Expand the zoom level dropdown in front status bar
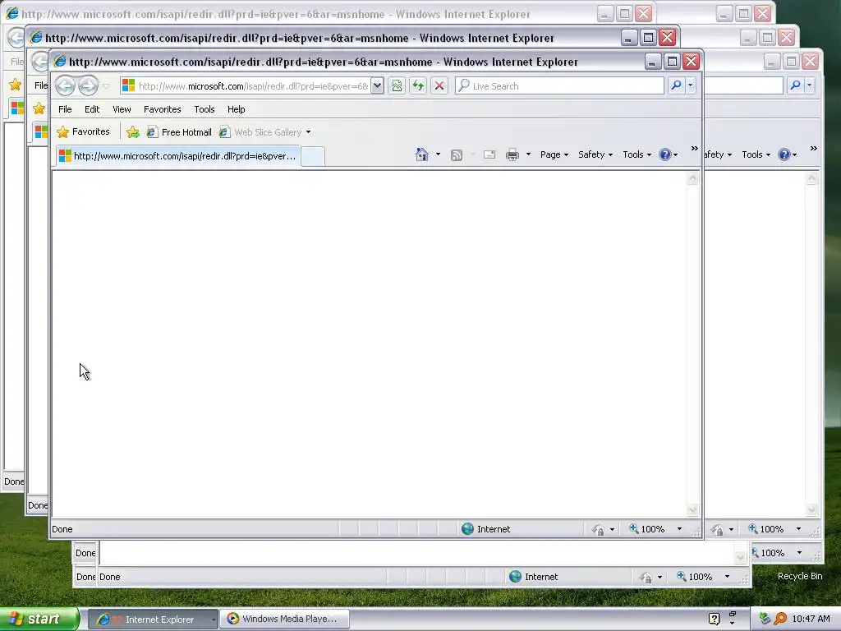The width and height of the screenshot is (841, 631). click(679, 529)
